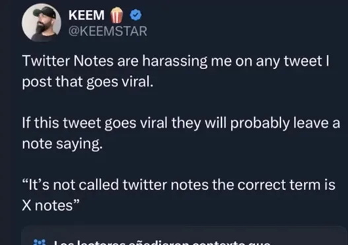
Task: Open KEEM's profile picture avatar
Action: point(42,22)
